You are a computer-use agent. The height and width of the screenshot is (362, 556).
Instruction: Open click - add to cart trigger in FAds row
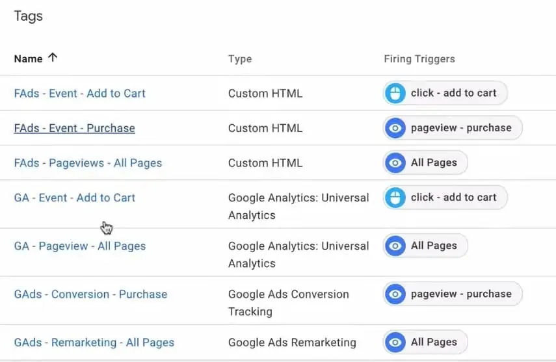[x=445, y=93]
